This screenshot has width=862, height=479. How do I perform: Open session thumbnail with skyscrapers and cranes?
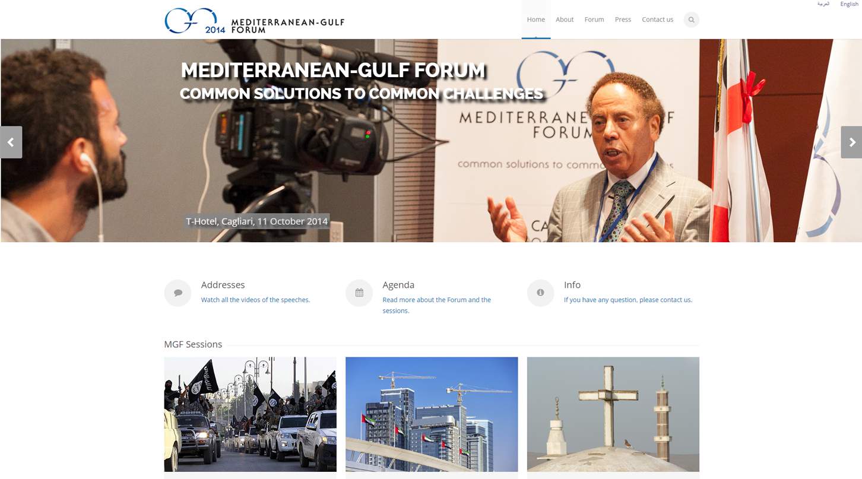(x=432, y=414)
